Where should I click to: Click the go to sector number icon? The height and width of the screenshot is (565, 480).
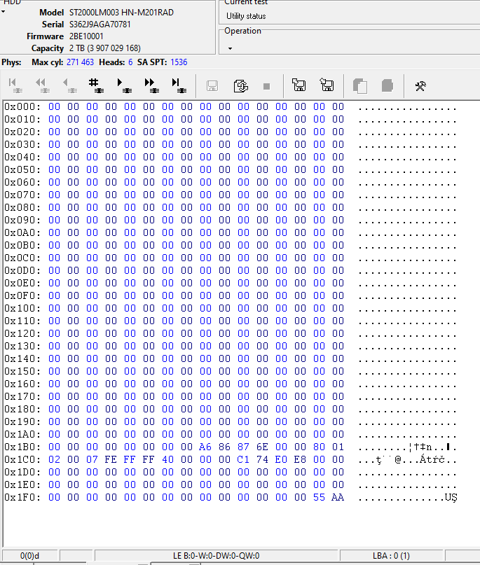point(96,85)
